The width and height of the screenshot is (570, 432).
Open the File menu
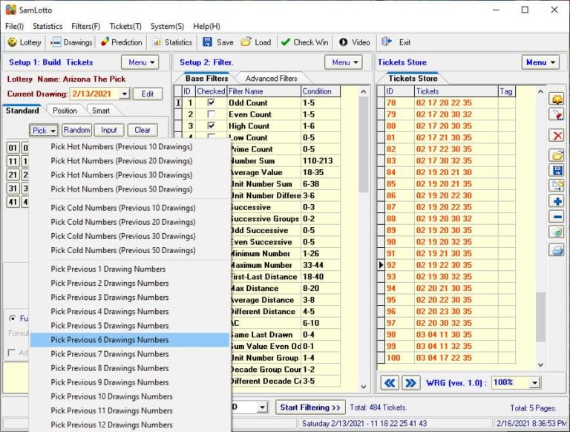point(14,26)
